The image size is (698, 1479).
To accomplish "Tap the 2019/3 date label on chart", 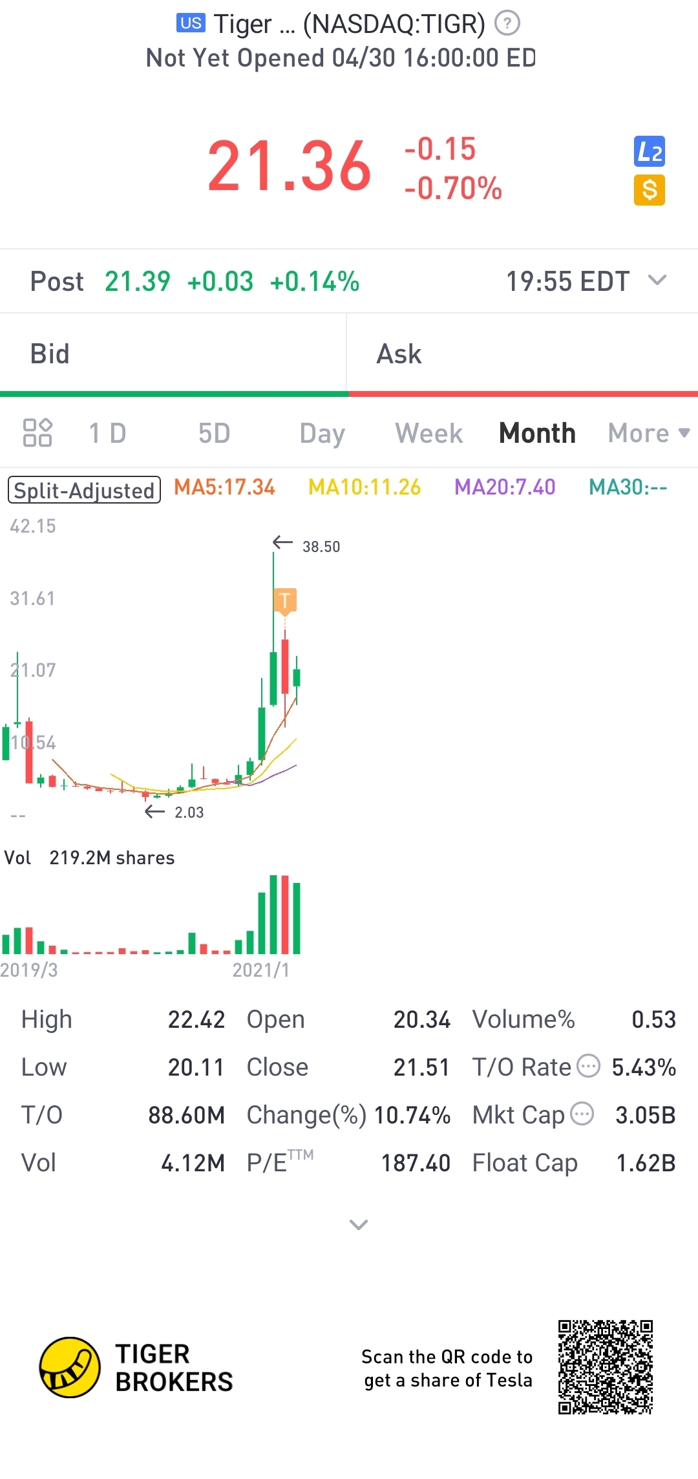I will pos(29,970).
